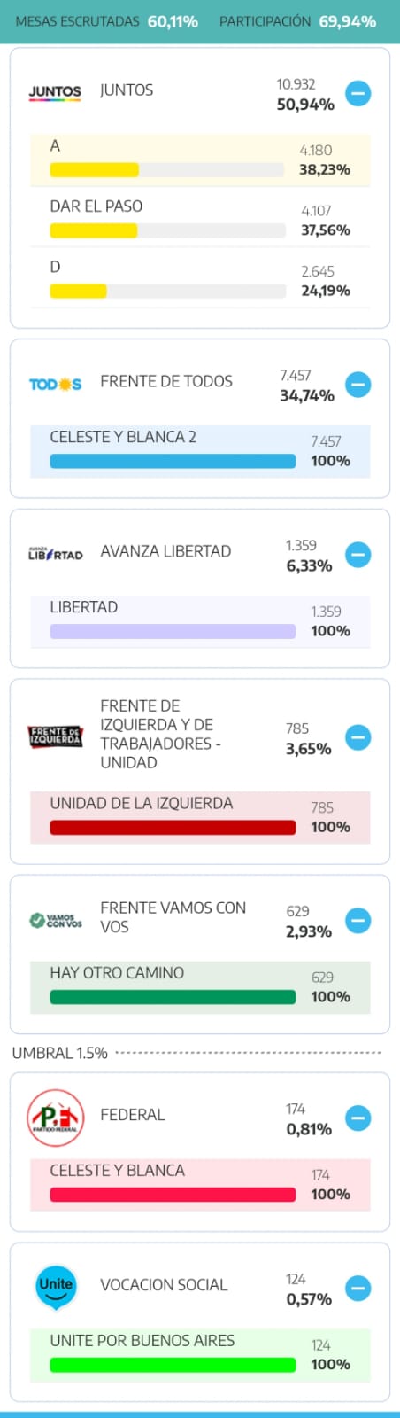Select list A under JUNTOS
Screen dimensions: 400x1418
200,160
